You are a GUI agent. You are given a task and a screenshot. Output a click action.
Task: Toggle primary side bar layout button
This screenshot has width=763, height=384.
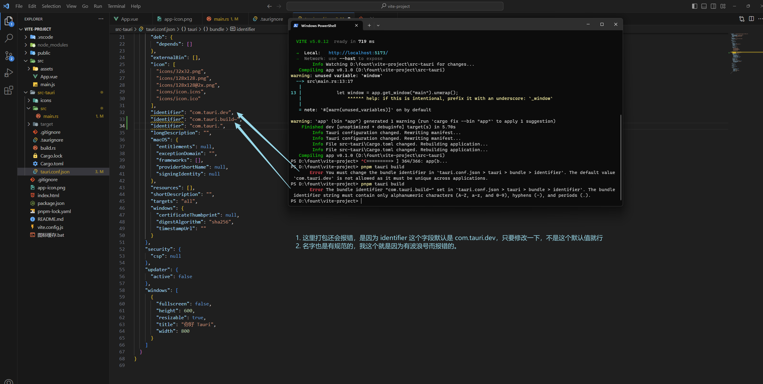click(695, 6)
